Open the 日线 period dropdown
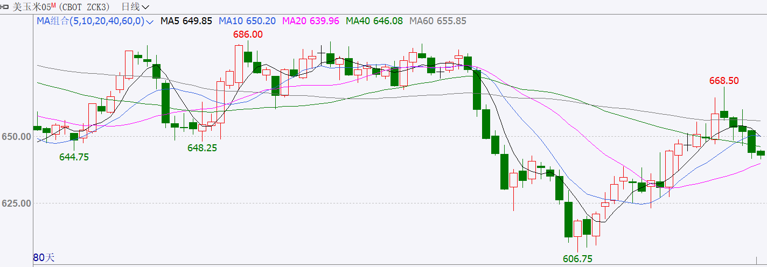The height and width of the screenshot is (267, 767). point(136,7)
